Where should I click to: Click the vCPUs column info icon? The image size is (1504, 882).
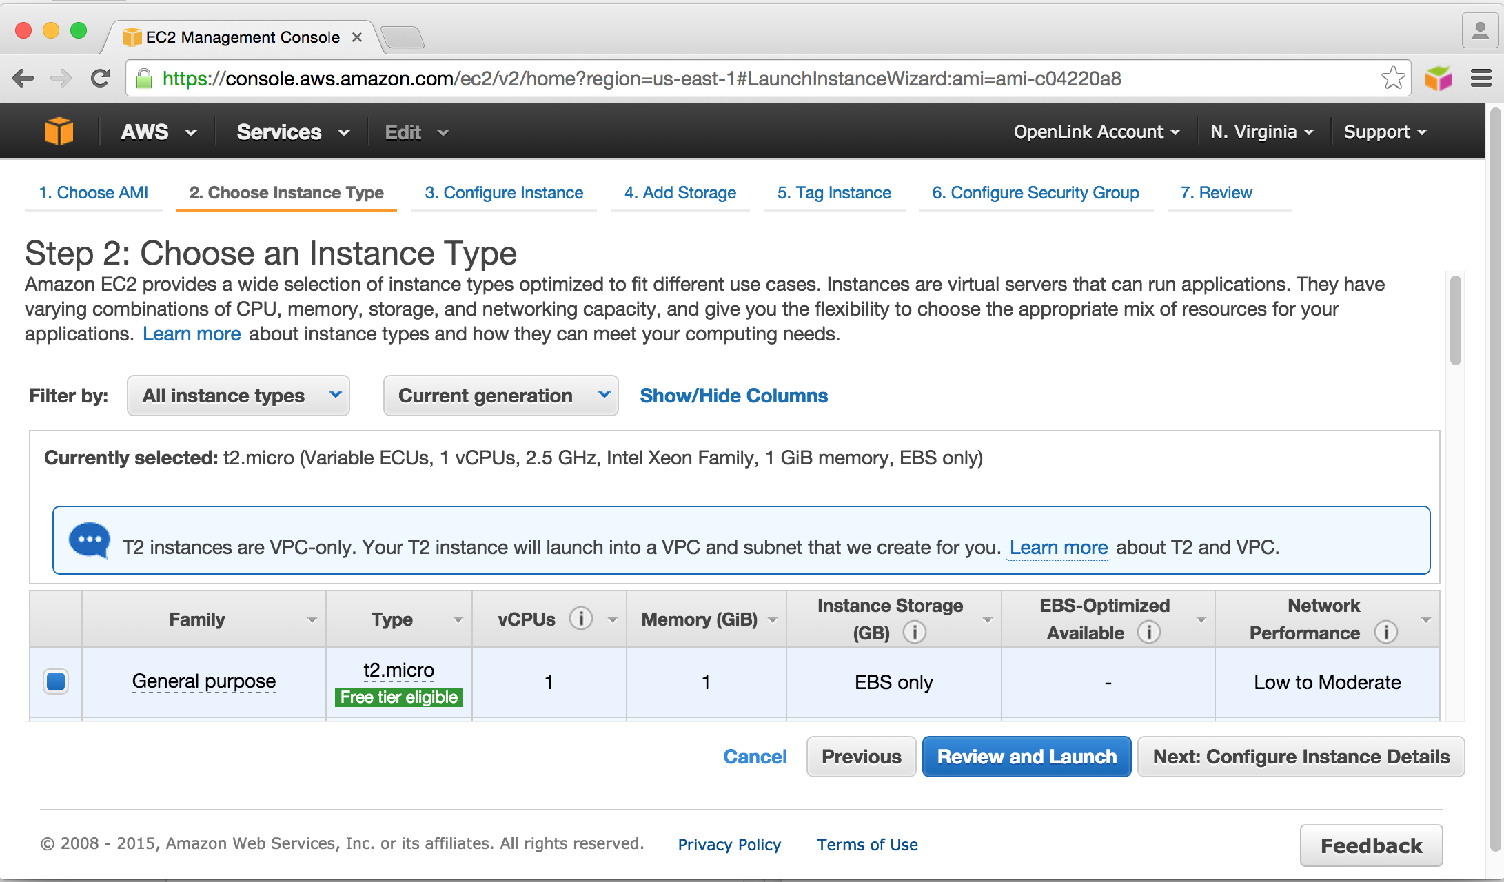[581, 619]
